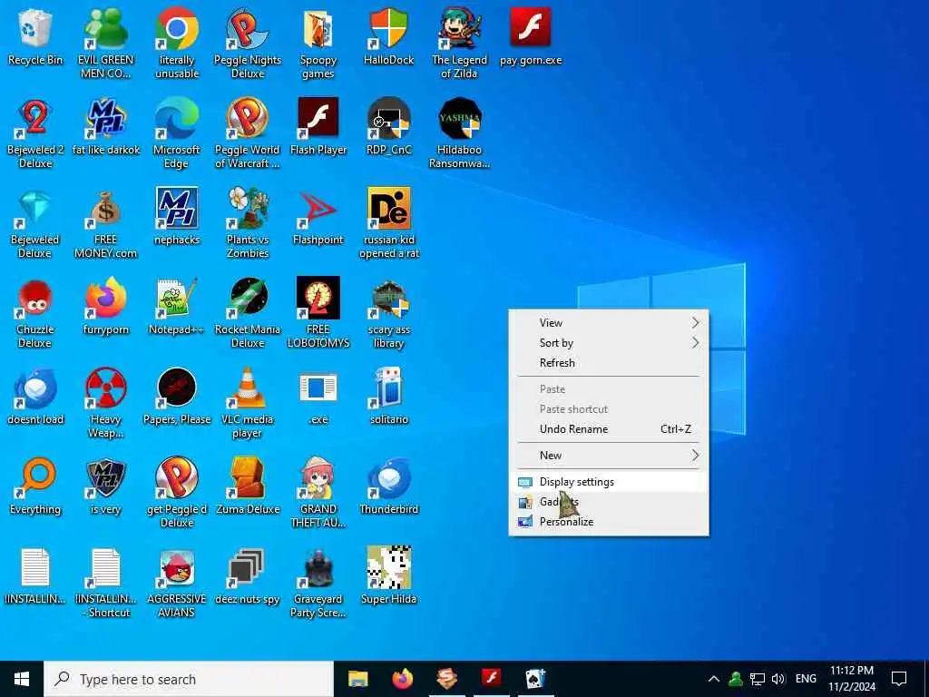Select the Recycle Bin desktop icon
The image size is (929, 697).
pos(35,37)
